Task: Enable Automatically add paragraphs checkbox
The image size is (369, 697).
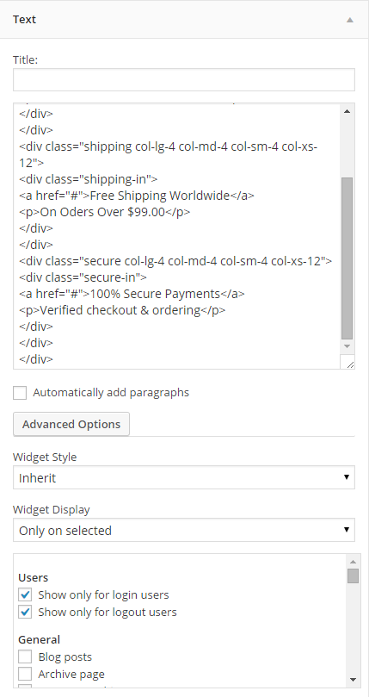Action: coord(20,393)
